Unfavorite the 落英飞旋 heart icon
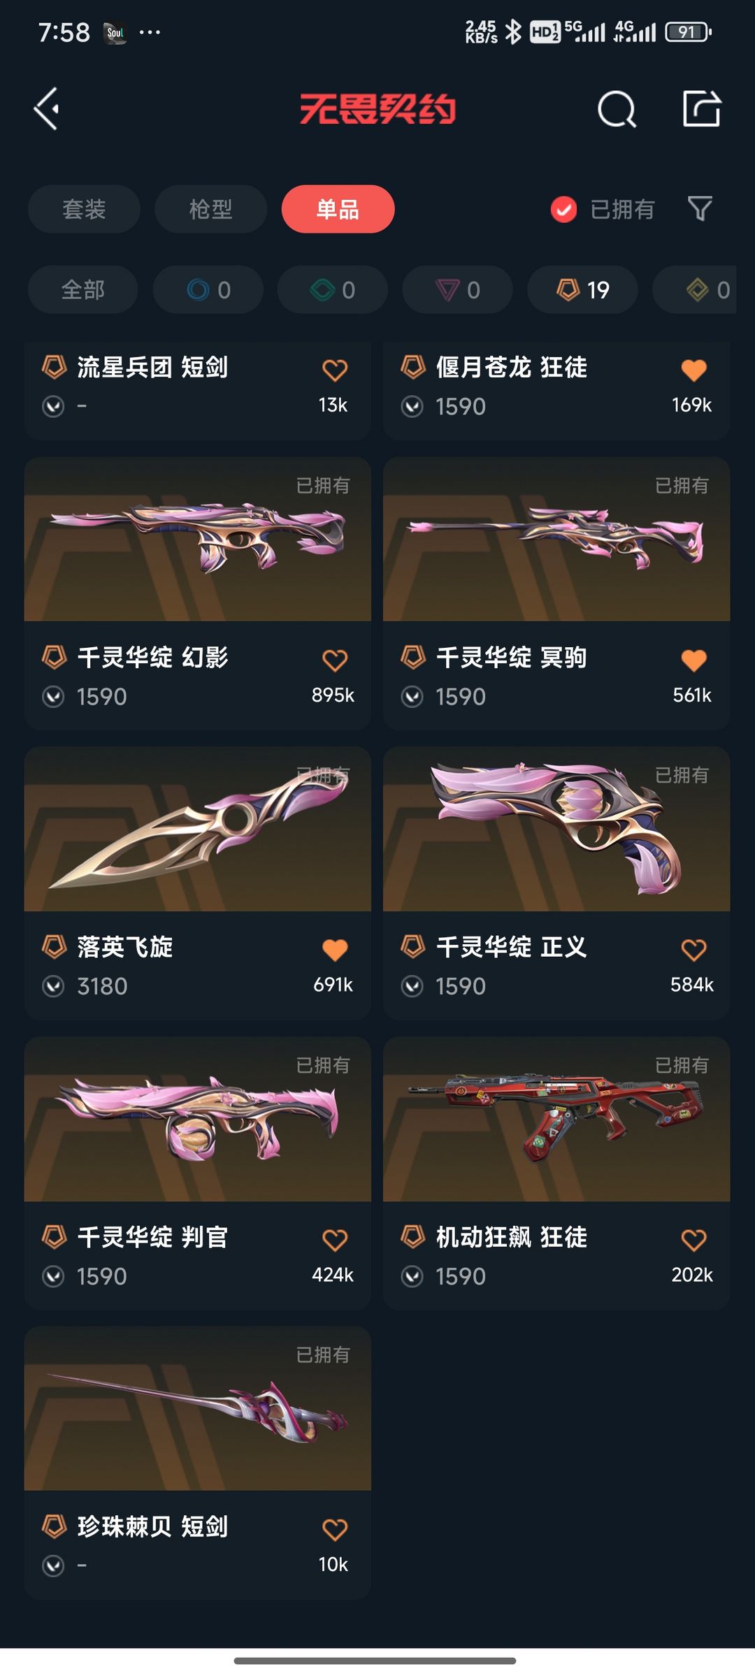755x1678 pixels. 335,950
